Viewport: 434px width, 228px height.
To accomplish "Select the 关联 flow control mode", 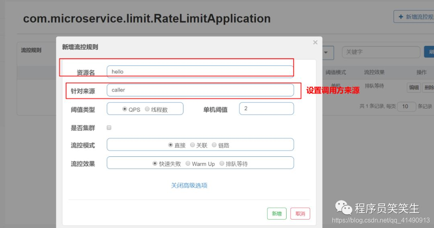I will click(192, 145).
